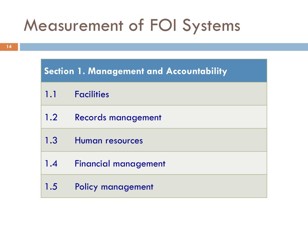Click the word management in Records row

tap(135, 118)
